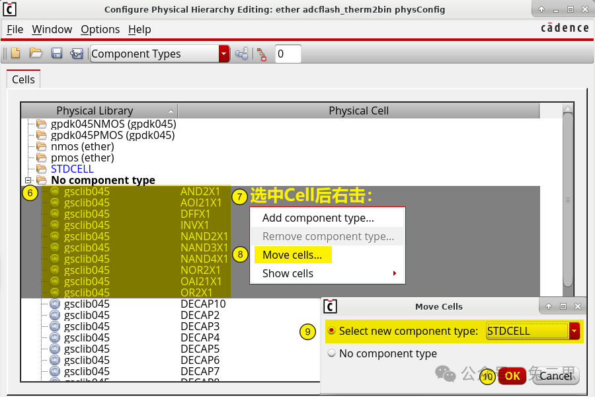
Task: Select the gpdk045PMOS (gpdk045) tree item
Action: click(x=112, y=135)
